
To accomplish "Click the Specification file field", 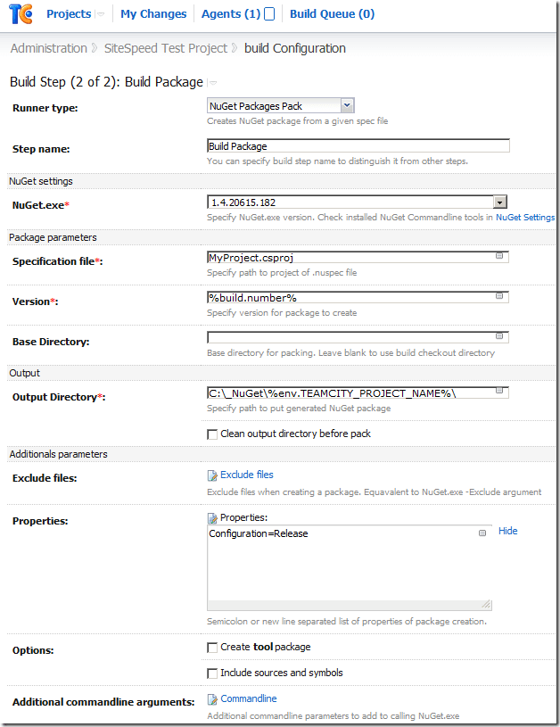I will click(x=358, y=257).
